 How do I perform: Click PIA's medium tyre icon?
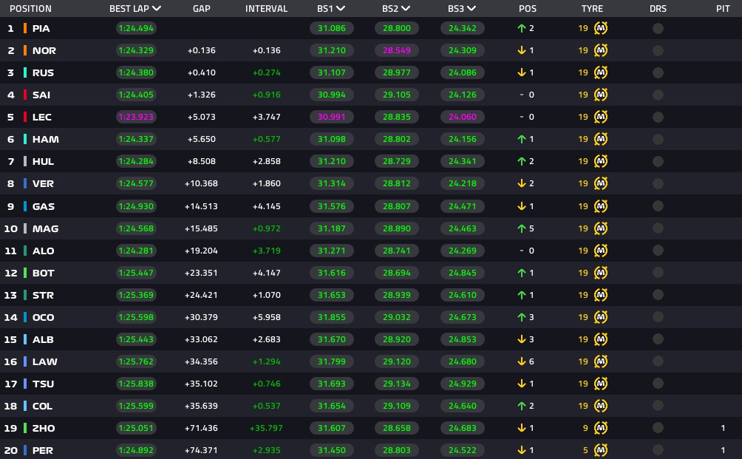point(601,28)
